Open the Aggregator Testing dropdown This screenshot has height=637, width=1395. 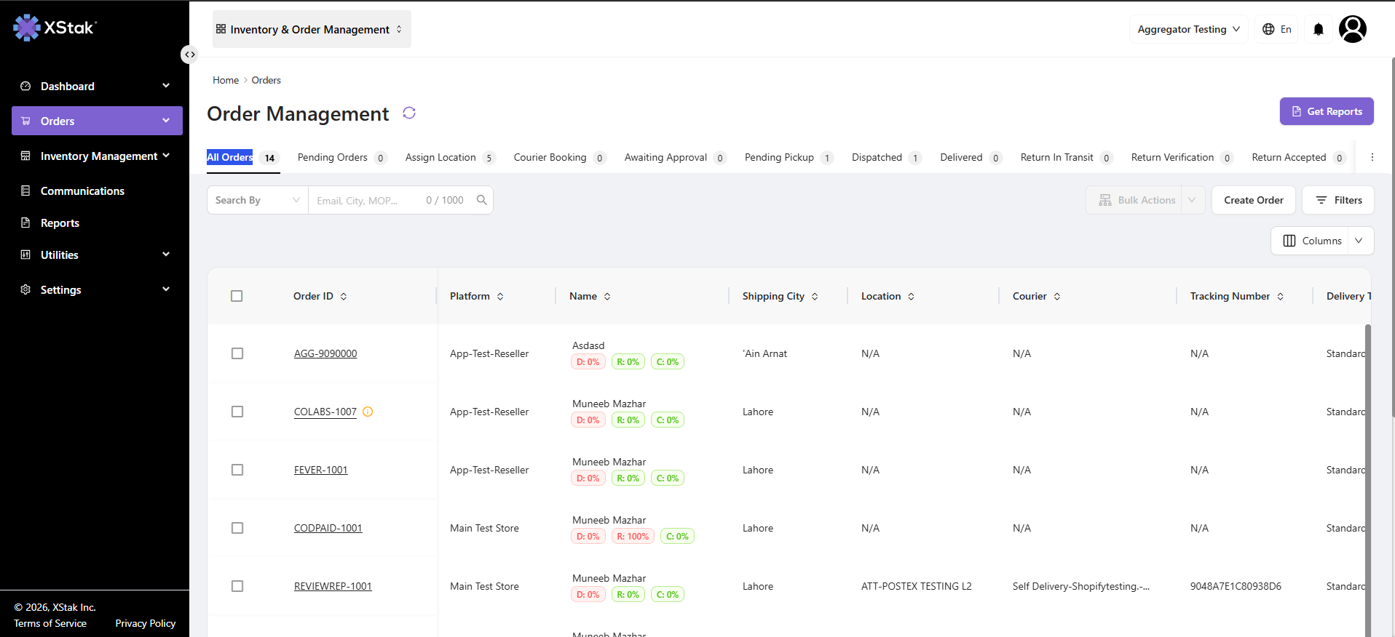1188,29
